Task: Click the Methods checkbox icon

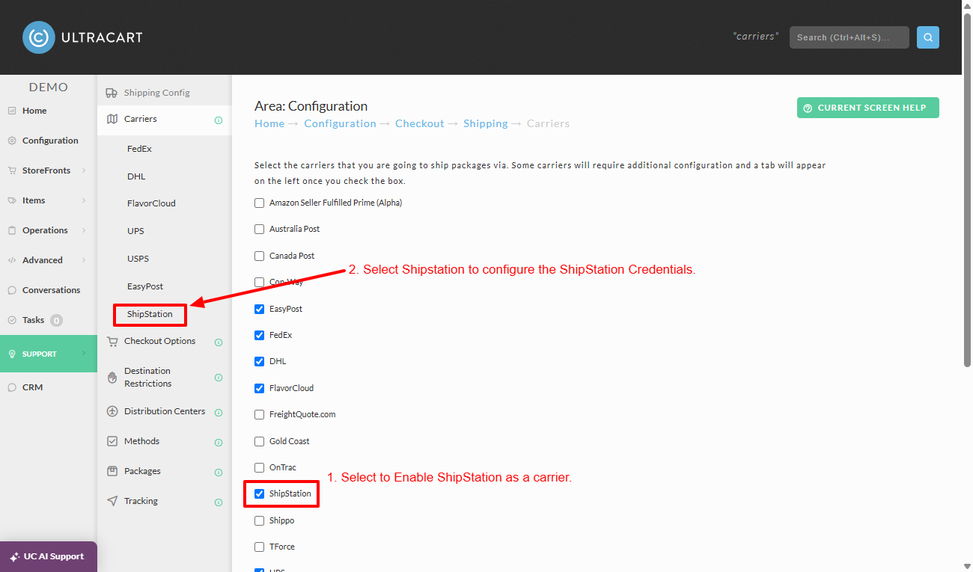Action: point(112,441)
